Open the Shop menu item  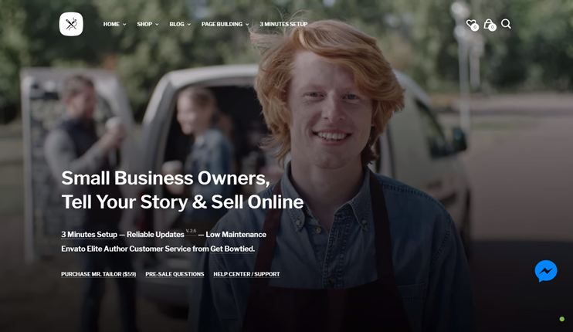[144, 24]
